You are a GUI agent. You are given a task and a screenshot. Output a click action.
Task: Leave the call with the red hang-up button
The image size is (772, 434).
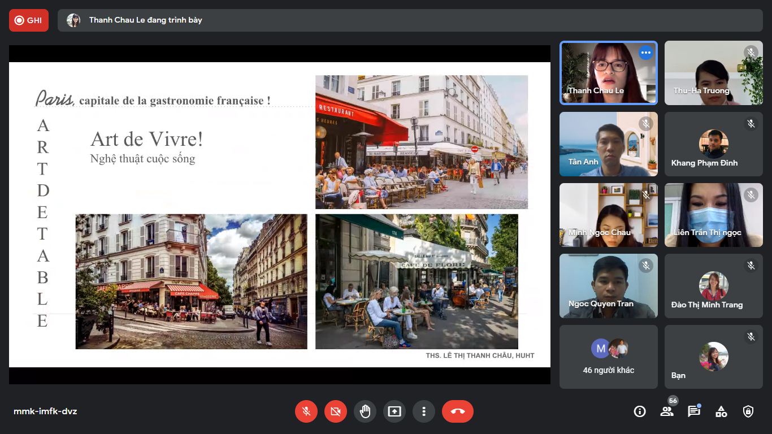[458, 411]
